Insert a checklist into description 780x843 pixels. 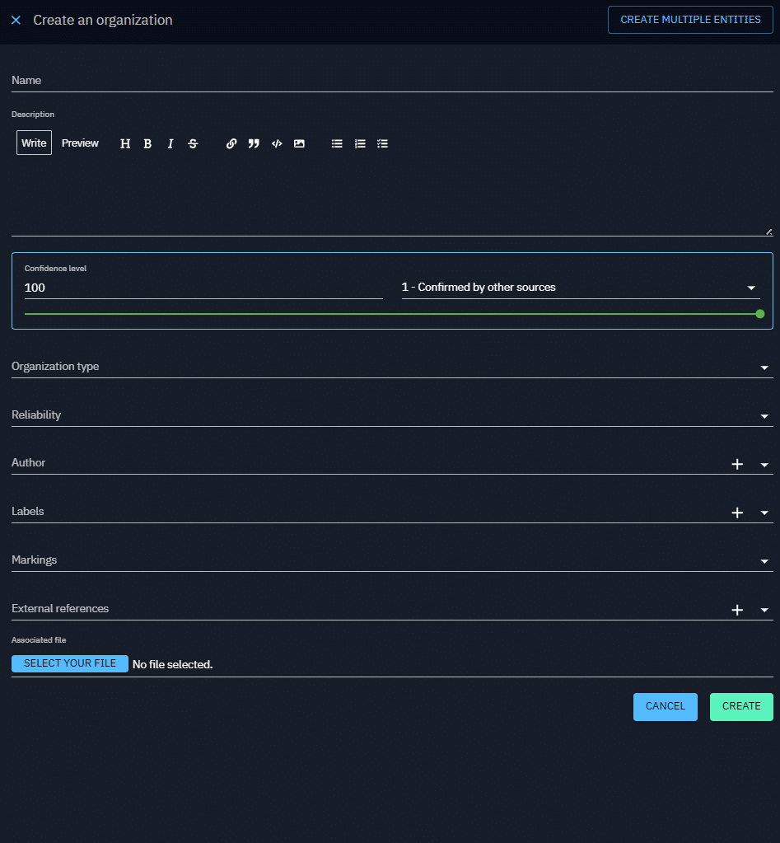[x=382, y=143]
